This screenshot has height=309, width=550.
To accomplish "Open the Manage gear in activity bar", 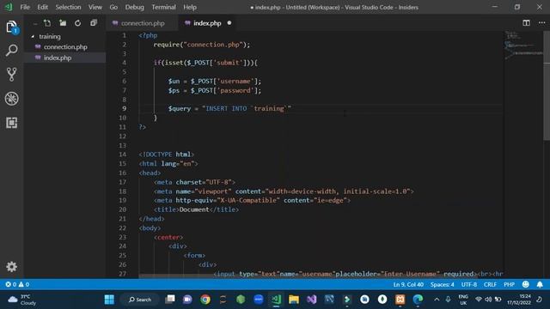I will click(x=11, y=267).
